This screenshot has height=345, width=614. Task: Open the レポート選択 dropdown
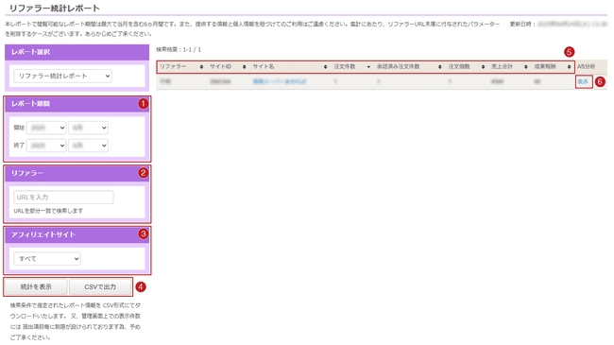pos(62,76)
